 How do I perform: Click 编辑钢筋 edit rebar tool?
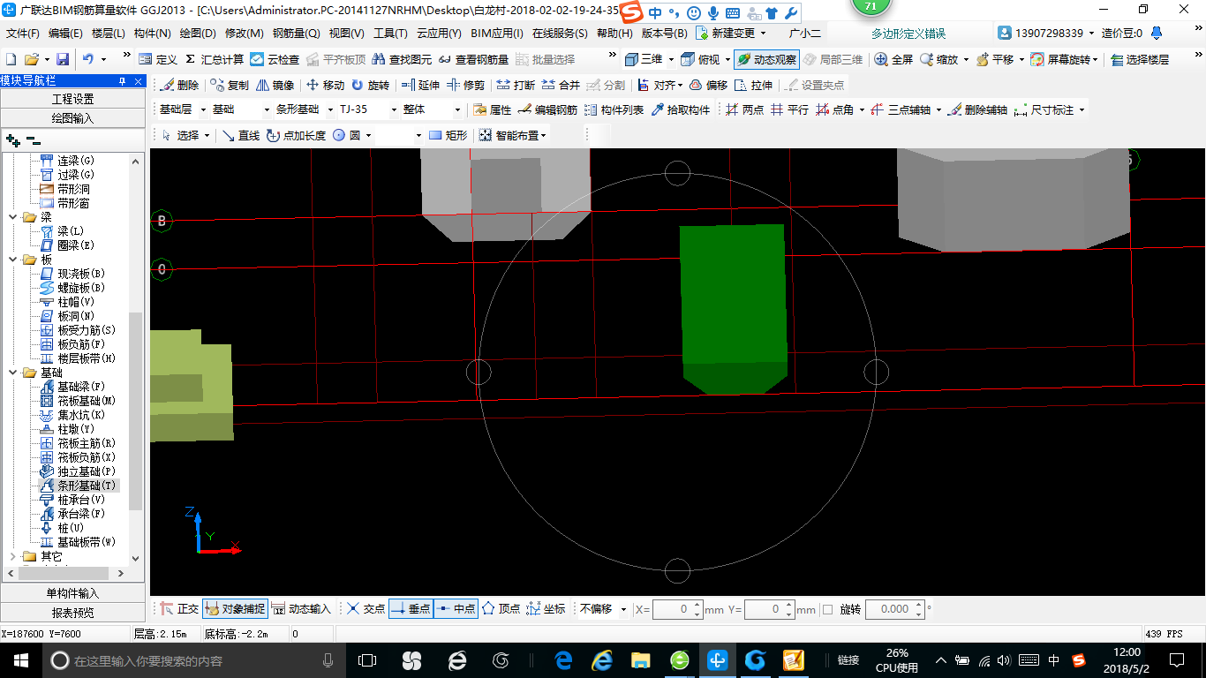547,109
